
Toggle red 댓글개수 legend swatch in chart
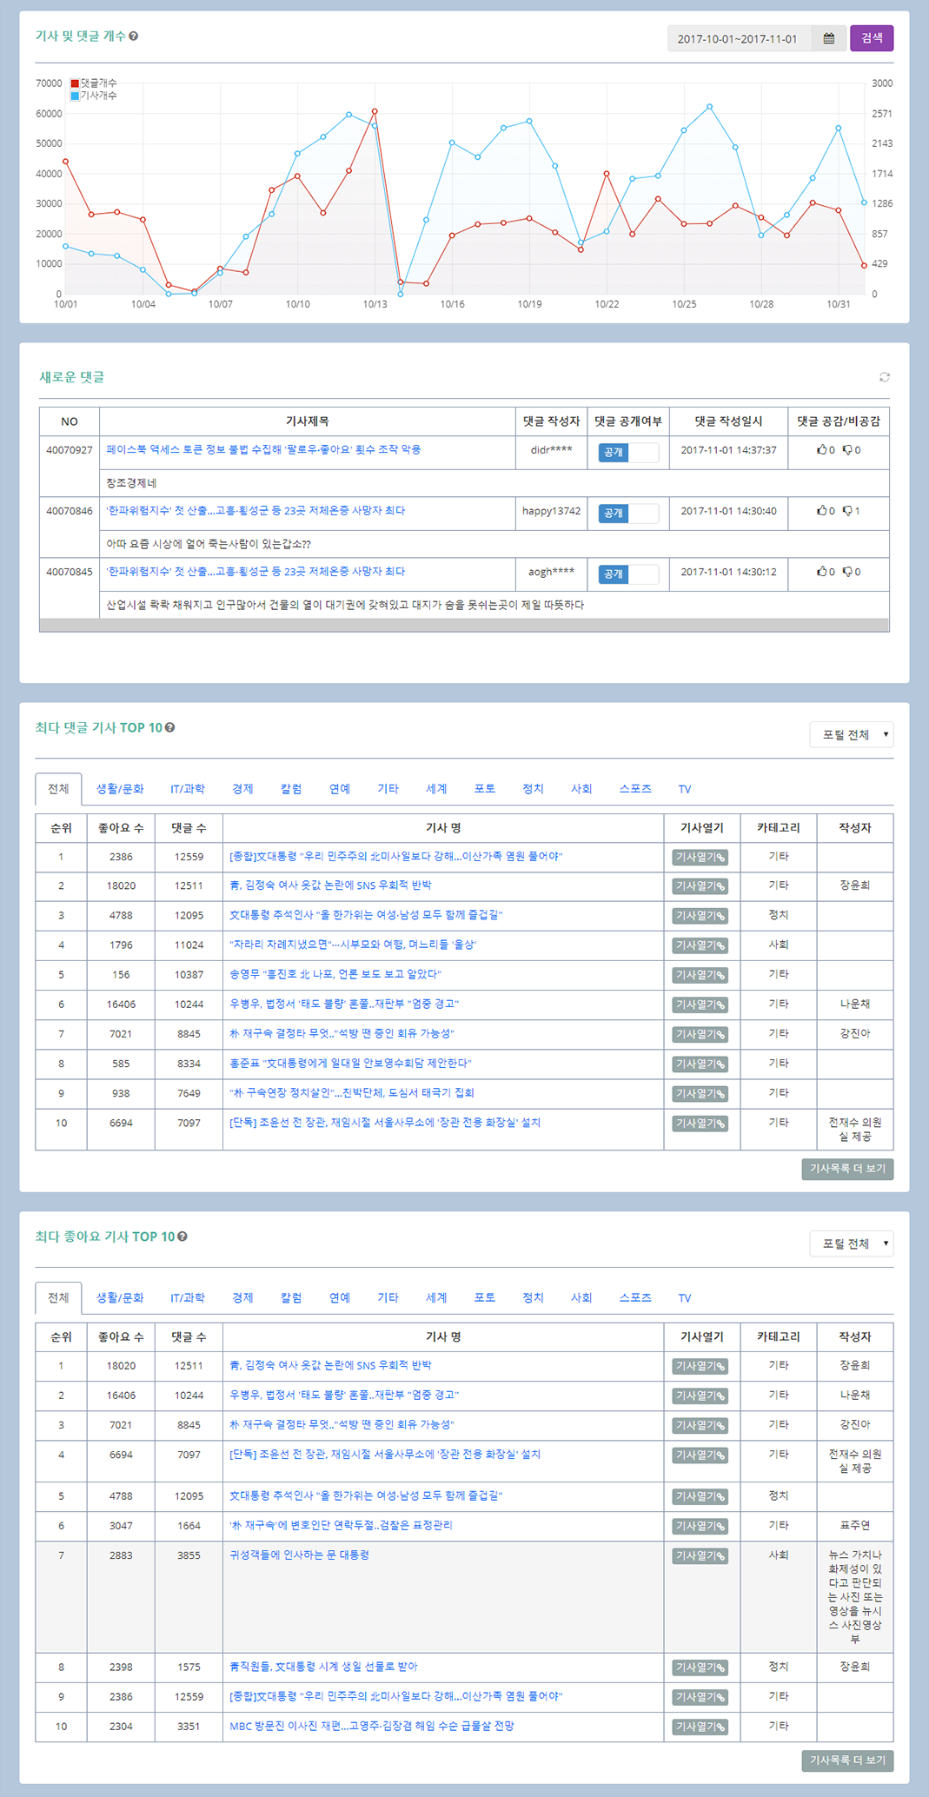click(x=75, y=83)
